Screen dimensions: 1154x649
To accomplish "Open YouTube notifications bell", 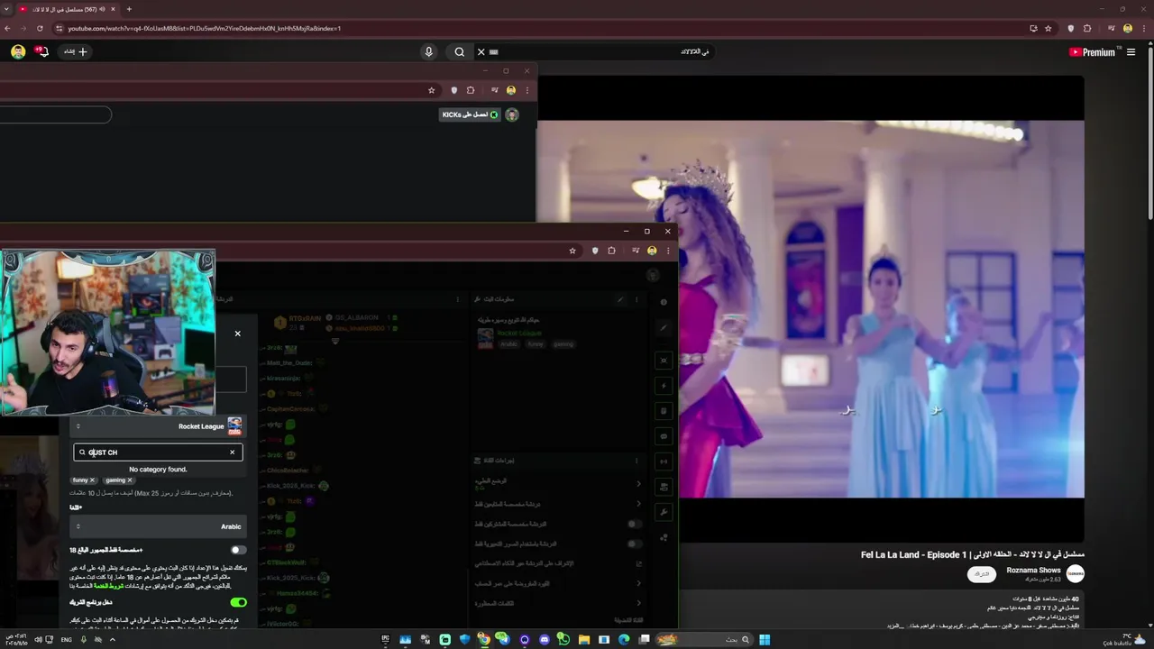I will click(x=41, y=51).
